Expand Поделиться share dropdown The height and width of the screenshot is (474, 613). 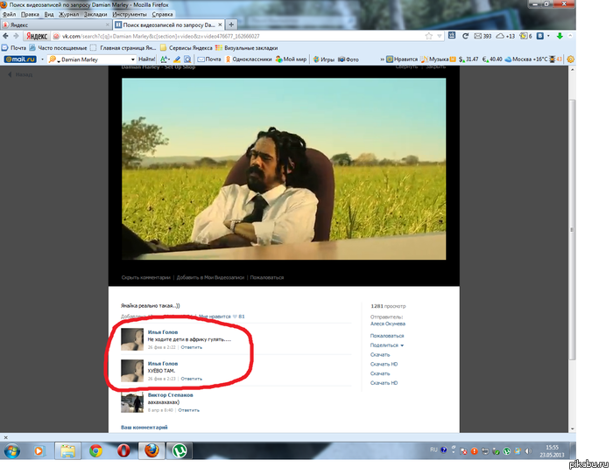387,345
